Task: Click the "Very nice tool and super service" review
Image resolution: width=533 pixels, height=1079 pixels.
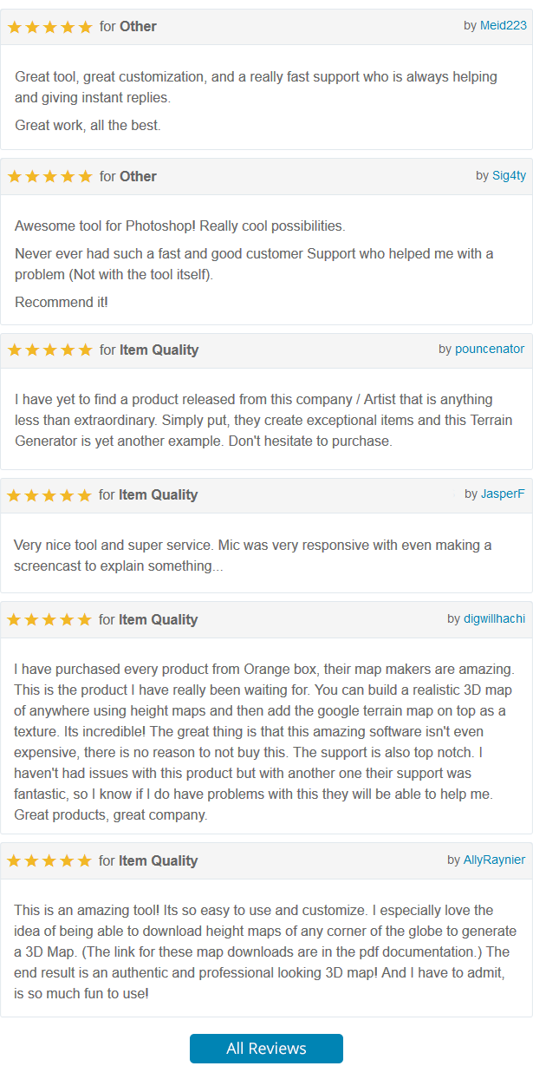Action: 252,555
